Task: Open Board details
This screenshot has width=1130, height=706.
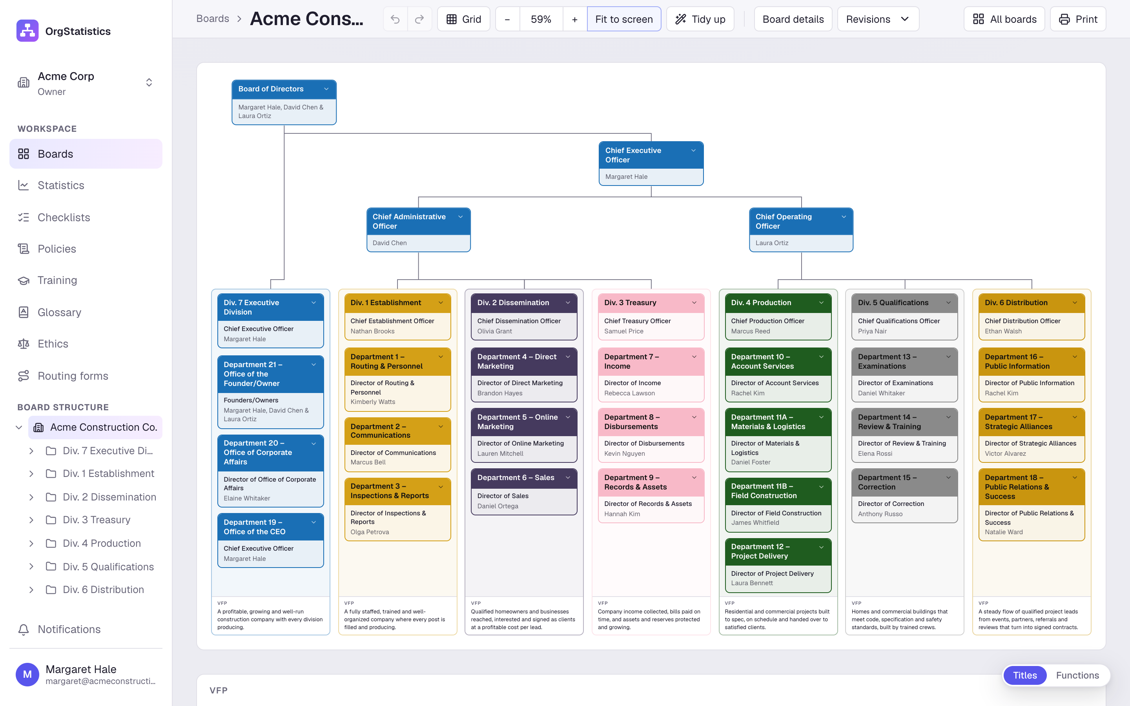Action: point(793,19)
